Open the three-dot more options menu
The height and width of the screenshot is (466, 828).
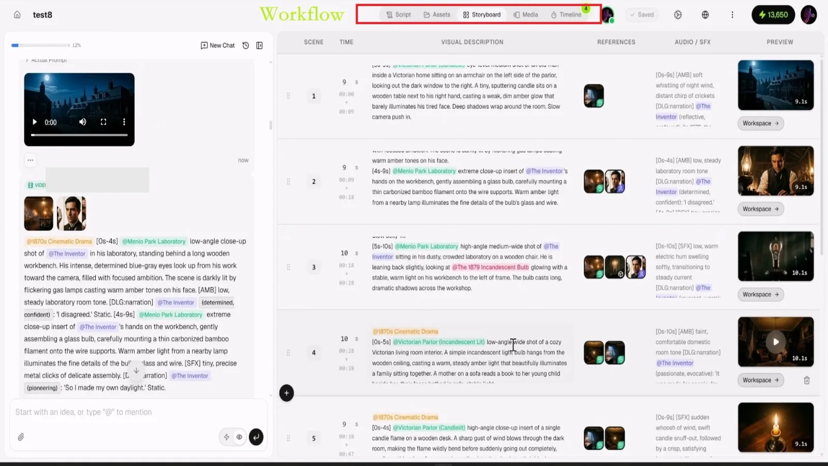[x=732, y=14]
